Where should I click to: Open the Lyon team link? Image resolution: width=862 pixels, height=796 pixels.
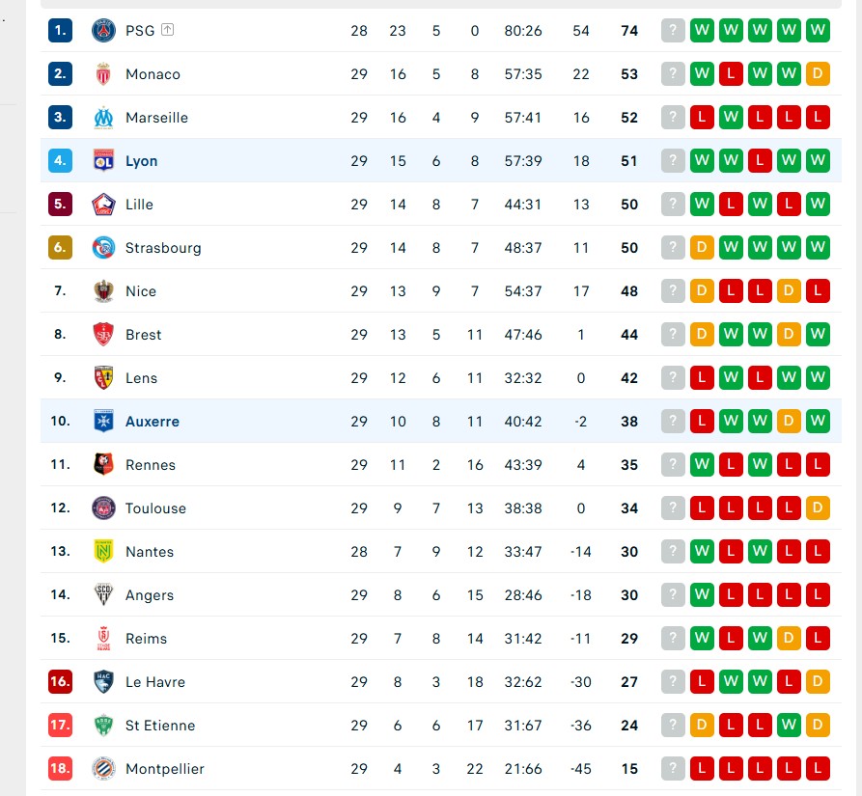[x=141, y=161]
